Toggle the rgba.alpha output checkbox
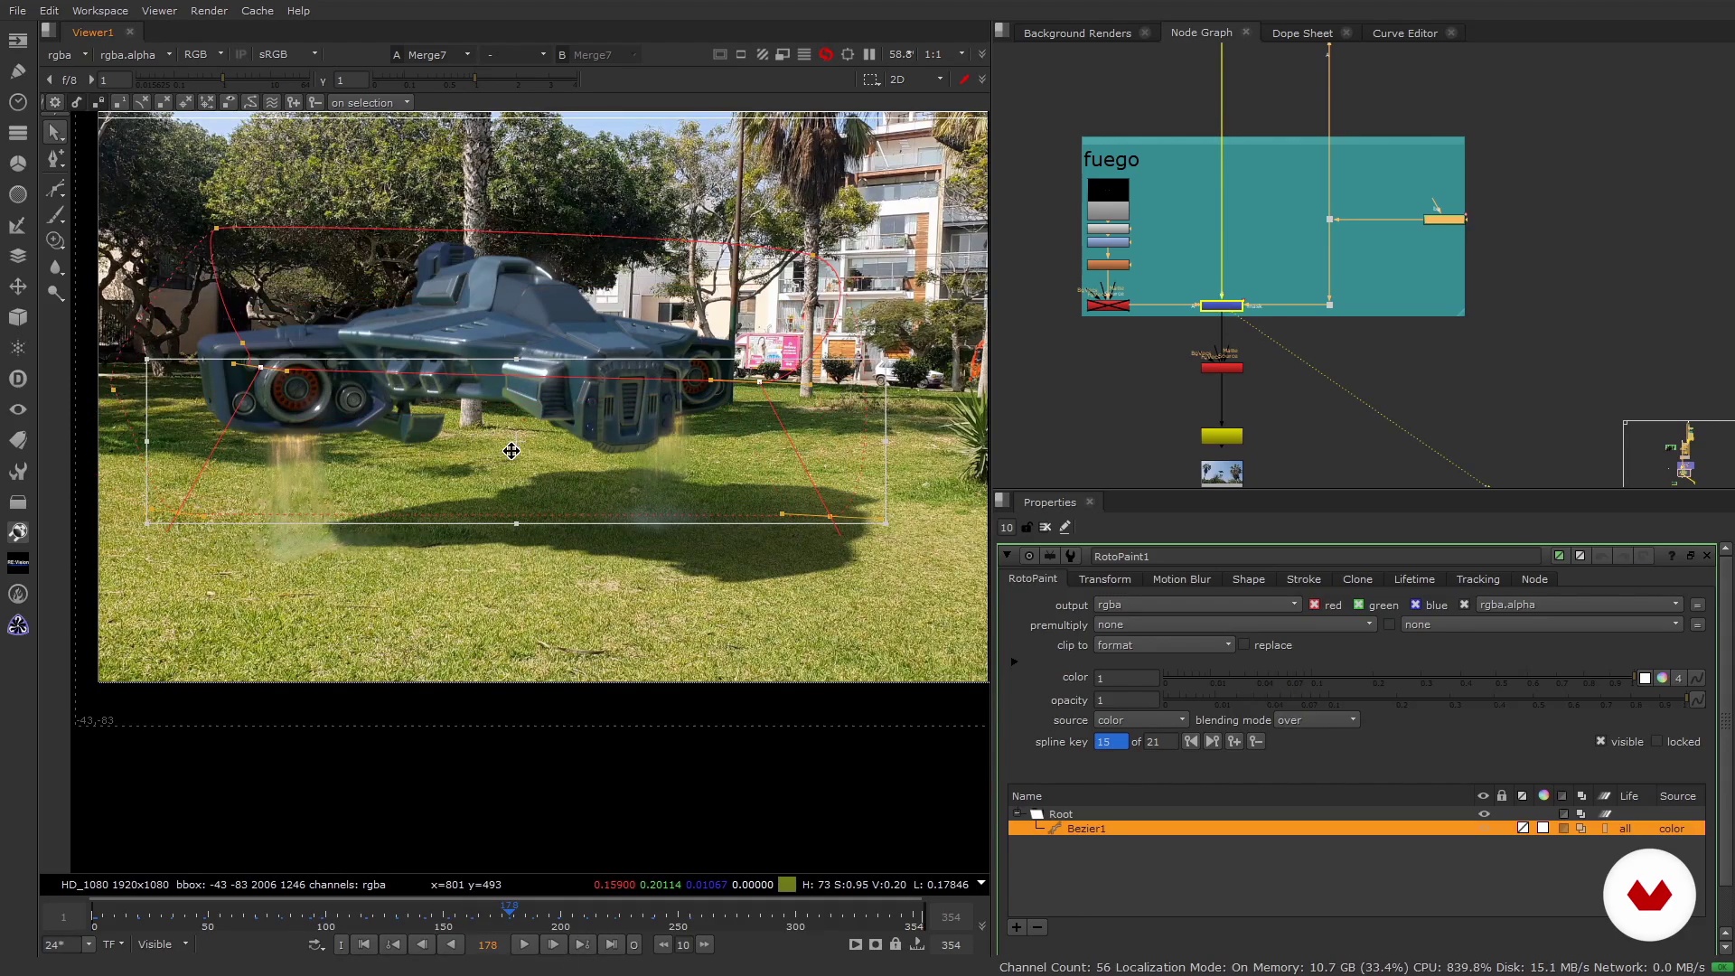The image size is (1735, 976). pyautogui.click(x=1464, y=605)
